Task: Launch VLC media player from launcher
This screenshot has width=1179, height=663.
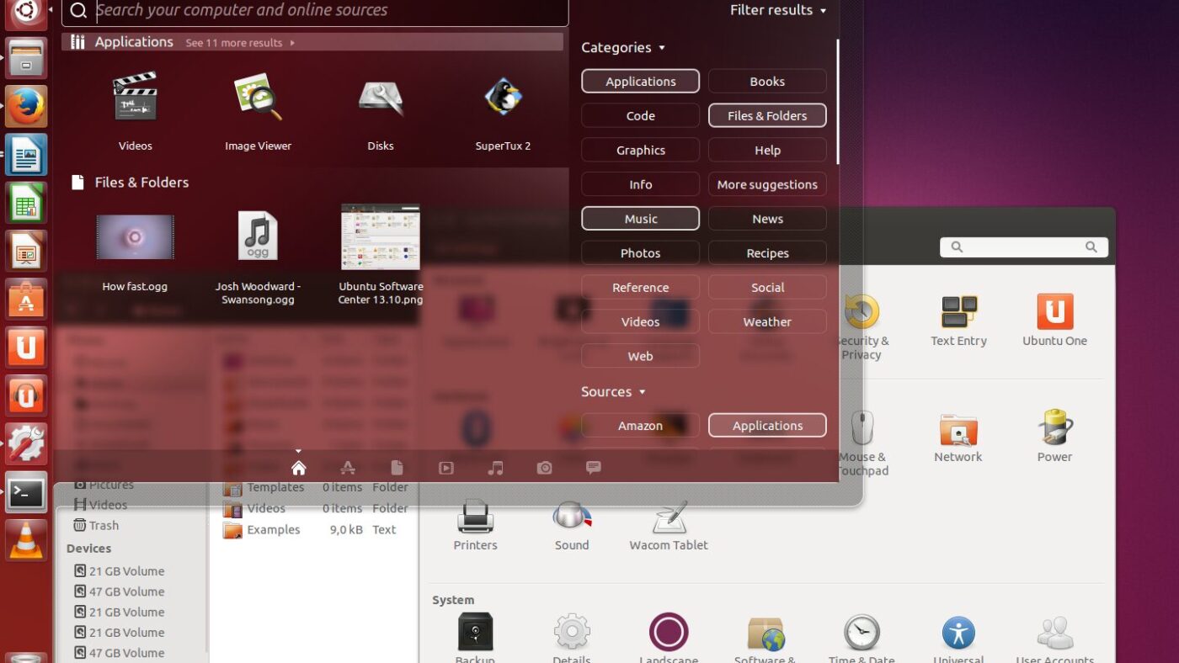Action: coord(26,539)
